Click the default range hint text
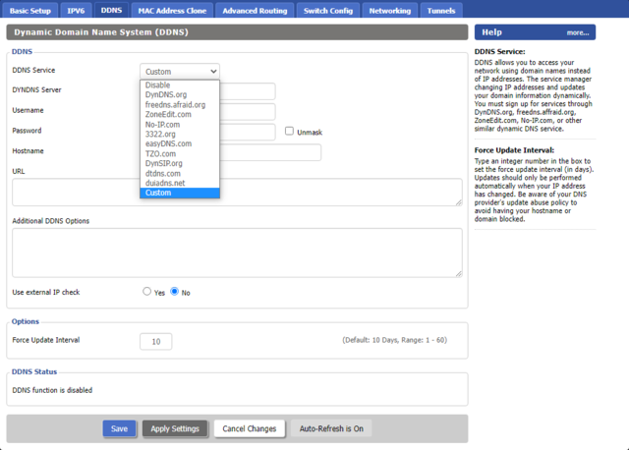 click(x=394, y=340)
